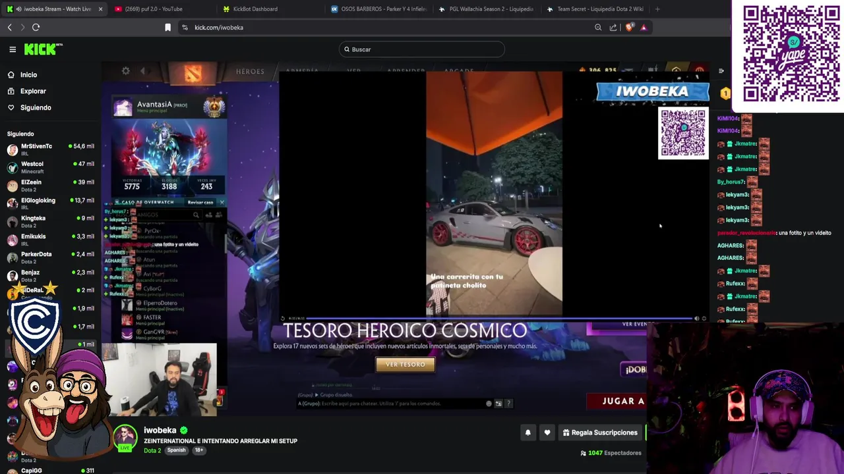Image resolution: width=844 pixels, height=474 pixels.
Task: Open Benjaz channel in sidebar
Action: click(x=50, y=276)
